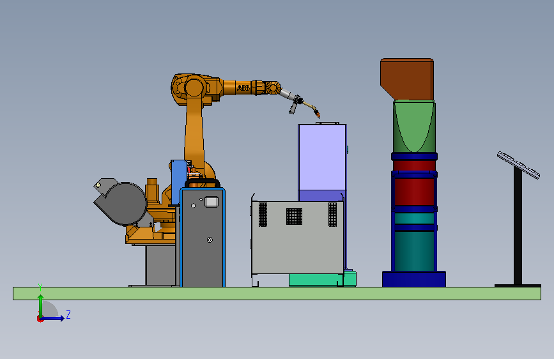Select the grey welding power source box
Screen dimensions: 554x359
pyautogui.click(x=298, y=238)
